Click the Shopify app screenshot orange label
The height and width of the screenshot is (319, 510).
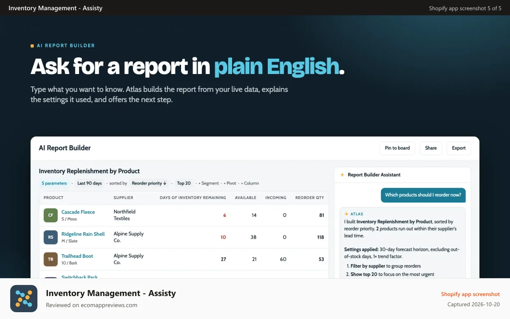[470, 294]
